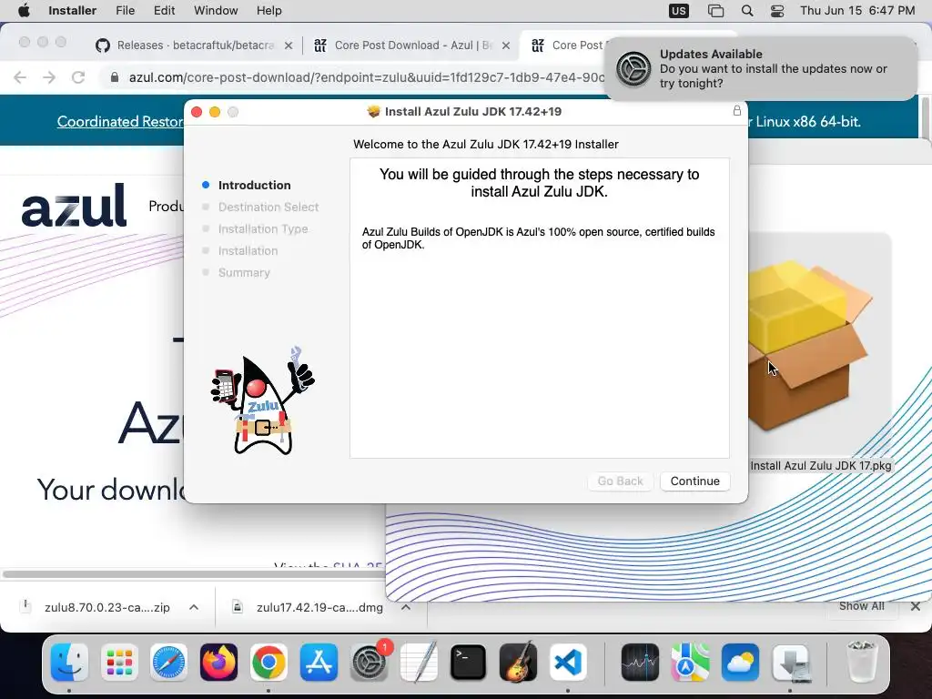This screenshot has height=699, width=932.
Task: Click the lock icon in installer title bar
Action: pos(737,110)
